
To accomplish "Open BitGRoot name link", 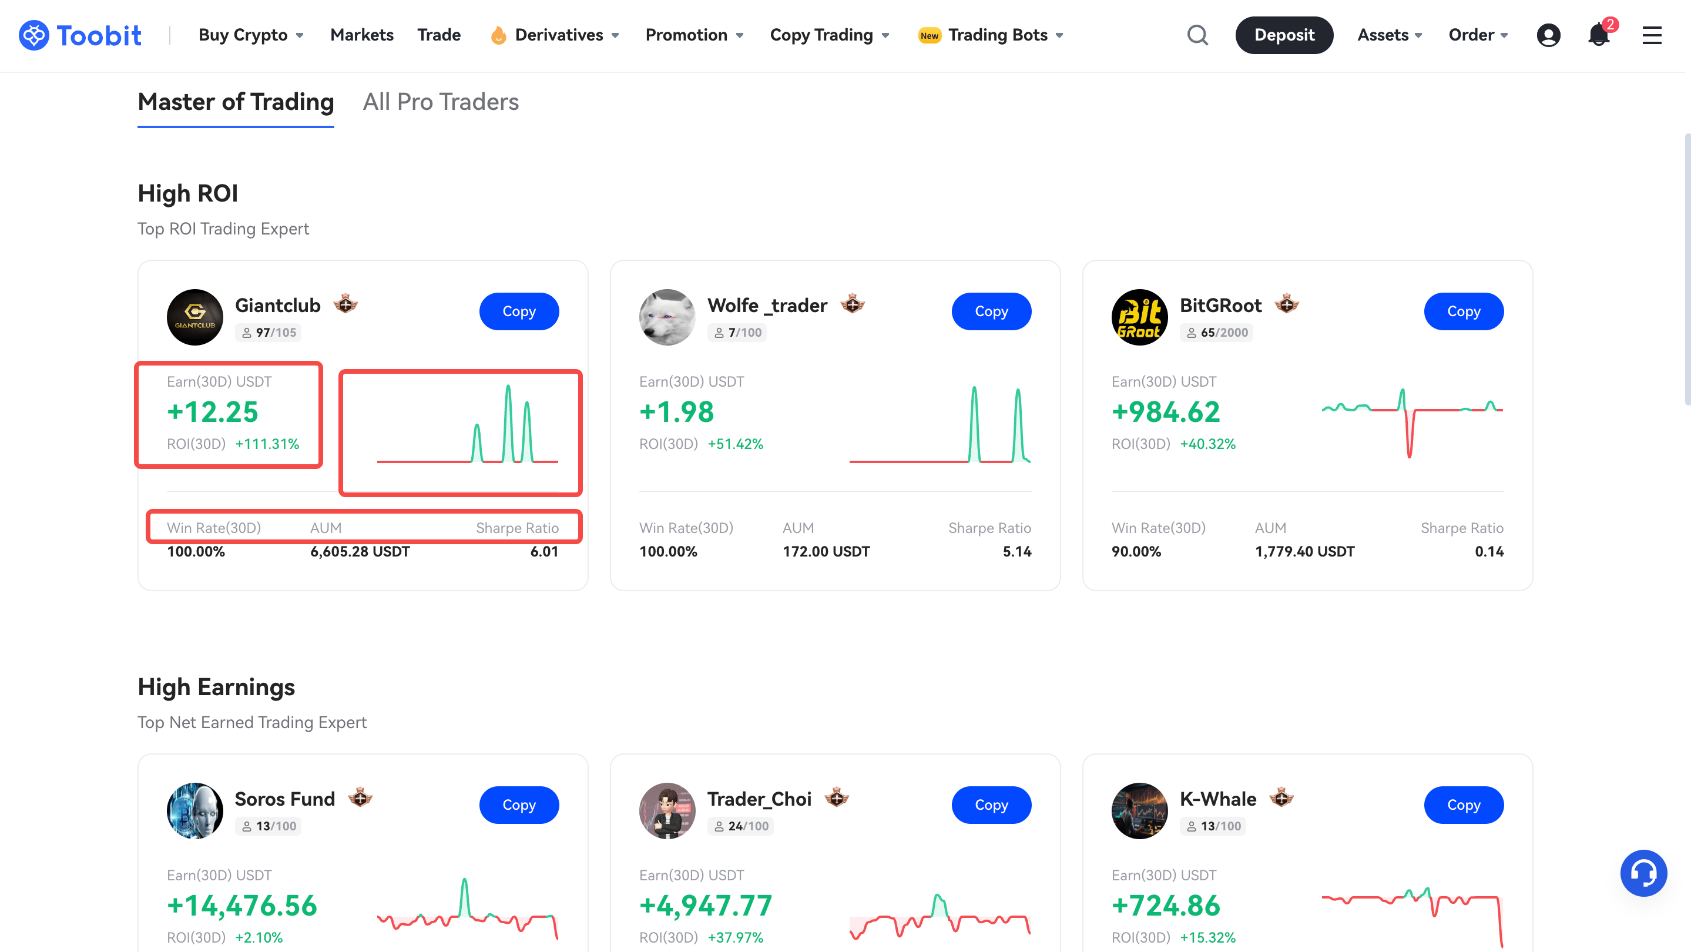I will pos(1220,306).
